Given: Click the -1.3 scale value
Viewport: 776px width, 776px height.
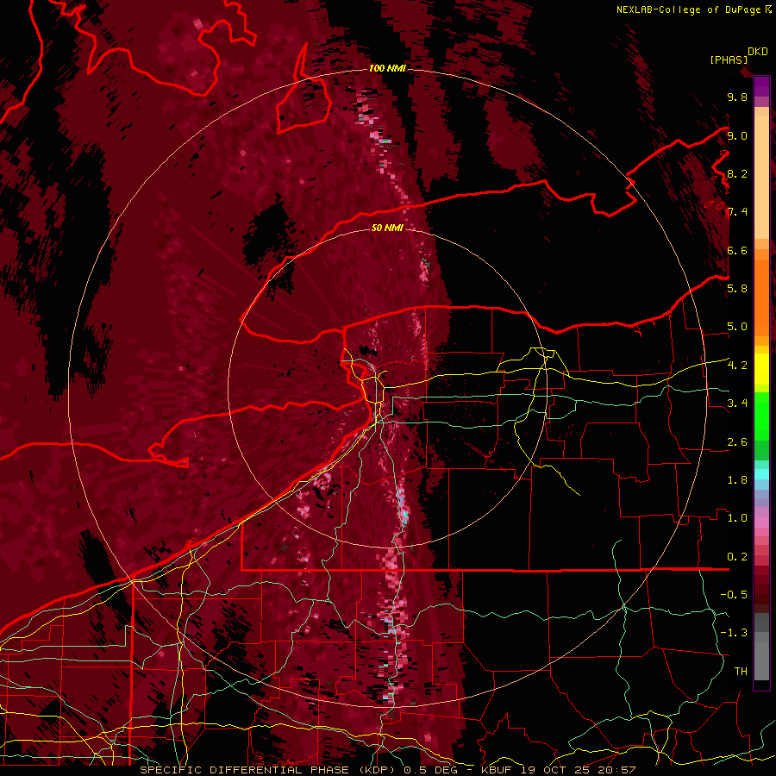Looking at the screenshot, I should (734, 633).
